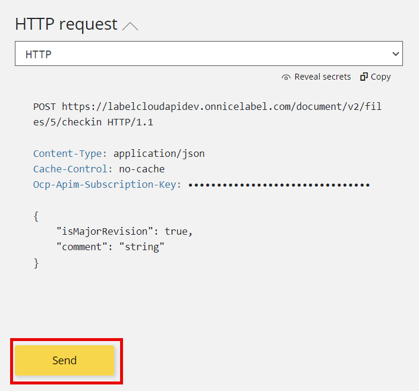Viewport: 419px width, 391px height.
Task: Collapse the HTTP request section chevron
Action: (x=130, y=26)
